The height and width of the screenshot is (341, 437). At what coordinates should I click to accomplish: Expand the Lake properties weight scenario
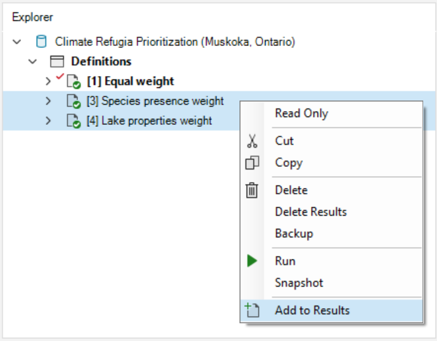click(x=48, y=121)
